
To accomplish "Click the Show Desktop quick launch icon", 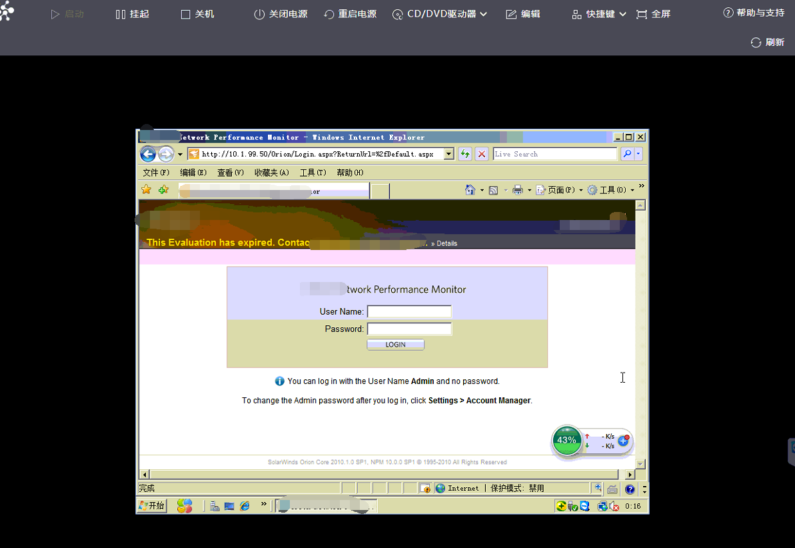I will click(x=229, y=506).
